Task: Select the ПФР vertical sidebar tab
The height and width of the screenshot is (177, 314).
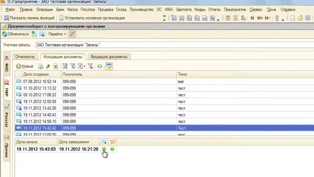Action: 6,88
